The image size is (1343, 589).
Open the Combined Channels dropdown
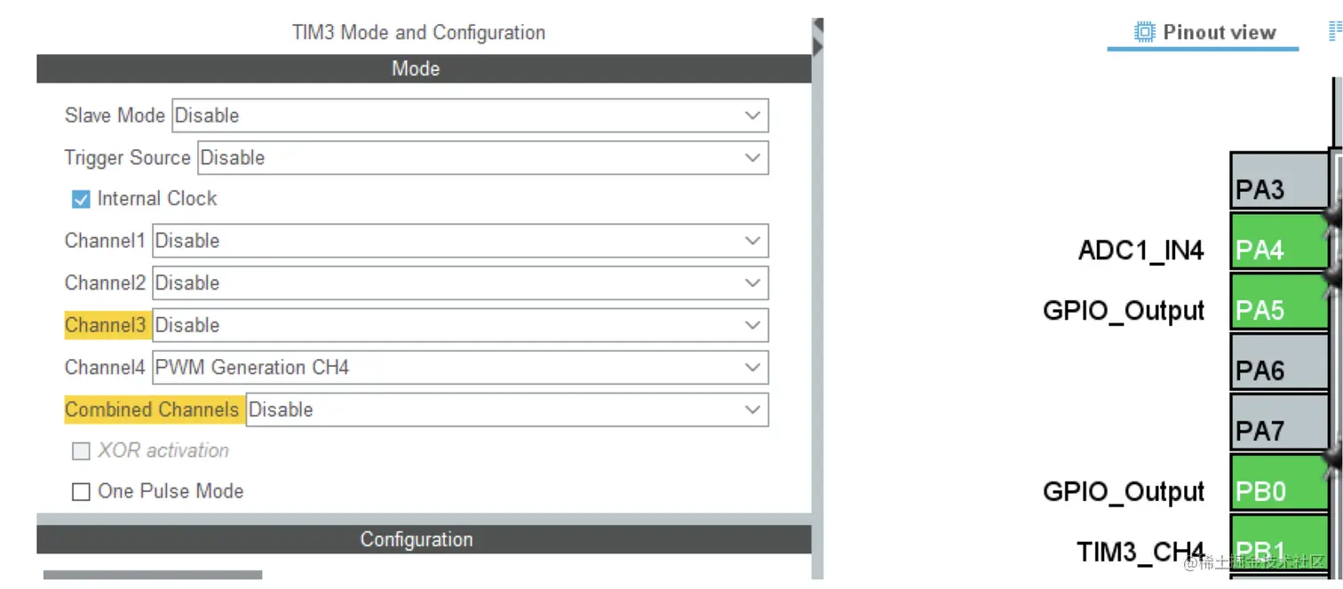pyautogui.click(x=507, y=410)
